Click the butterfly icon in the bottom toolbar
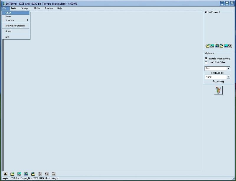 (x=6, y=174)
